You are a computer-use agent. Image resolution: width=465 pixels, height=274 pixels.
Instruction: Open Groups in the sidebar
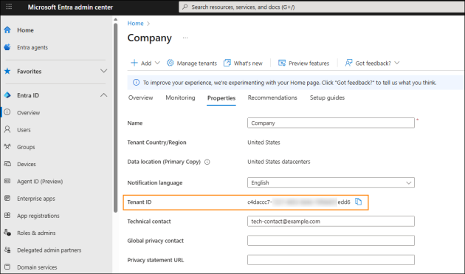(26, 147)
